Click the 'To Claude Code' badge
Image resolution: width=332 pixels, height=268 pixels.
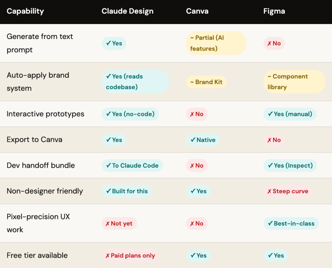tap(132, 165)
